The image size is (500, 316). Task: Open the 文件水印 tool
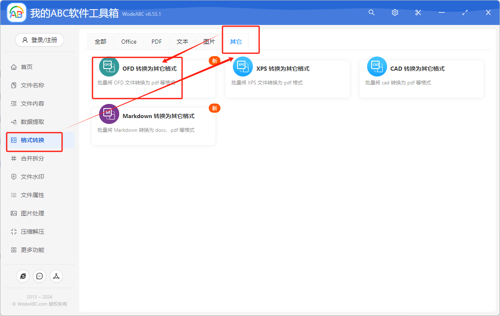click(33, 176)
